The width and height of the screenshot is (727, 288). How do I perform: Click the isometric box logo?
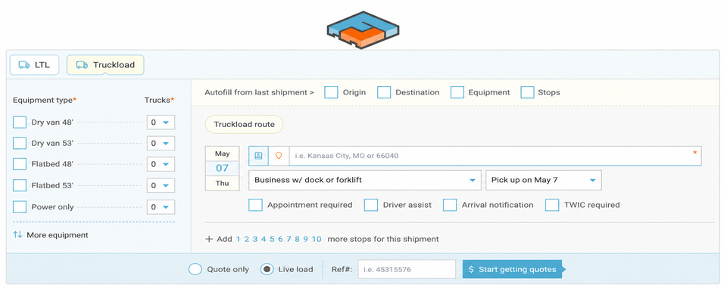(x=363, y=29)
